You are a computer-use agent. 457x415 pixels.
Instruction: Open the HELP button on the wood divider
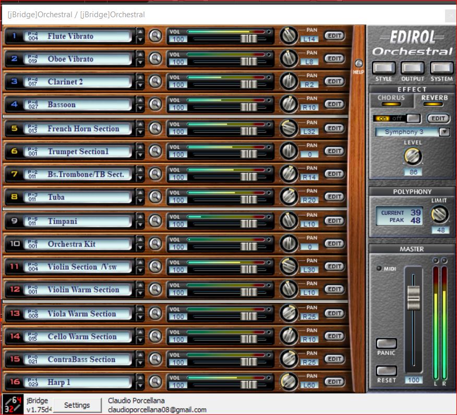pos(358,64)
